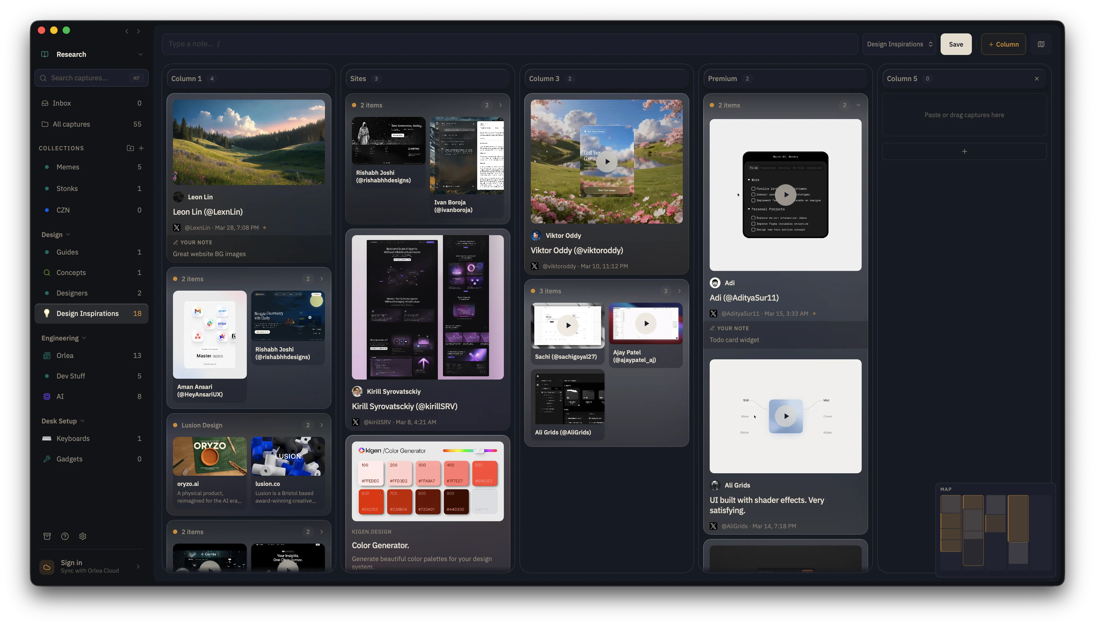Create a new collection with the folder-plus icon

(x=130, y=148)
